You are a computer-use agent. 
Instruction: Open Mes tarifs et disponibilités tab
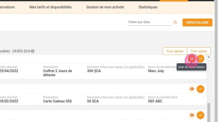(x=51, y=7)
